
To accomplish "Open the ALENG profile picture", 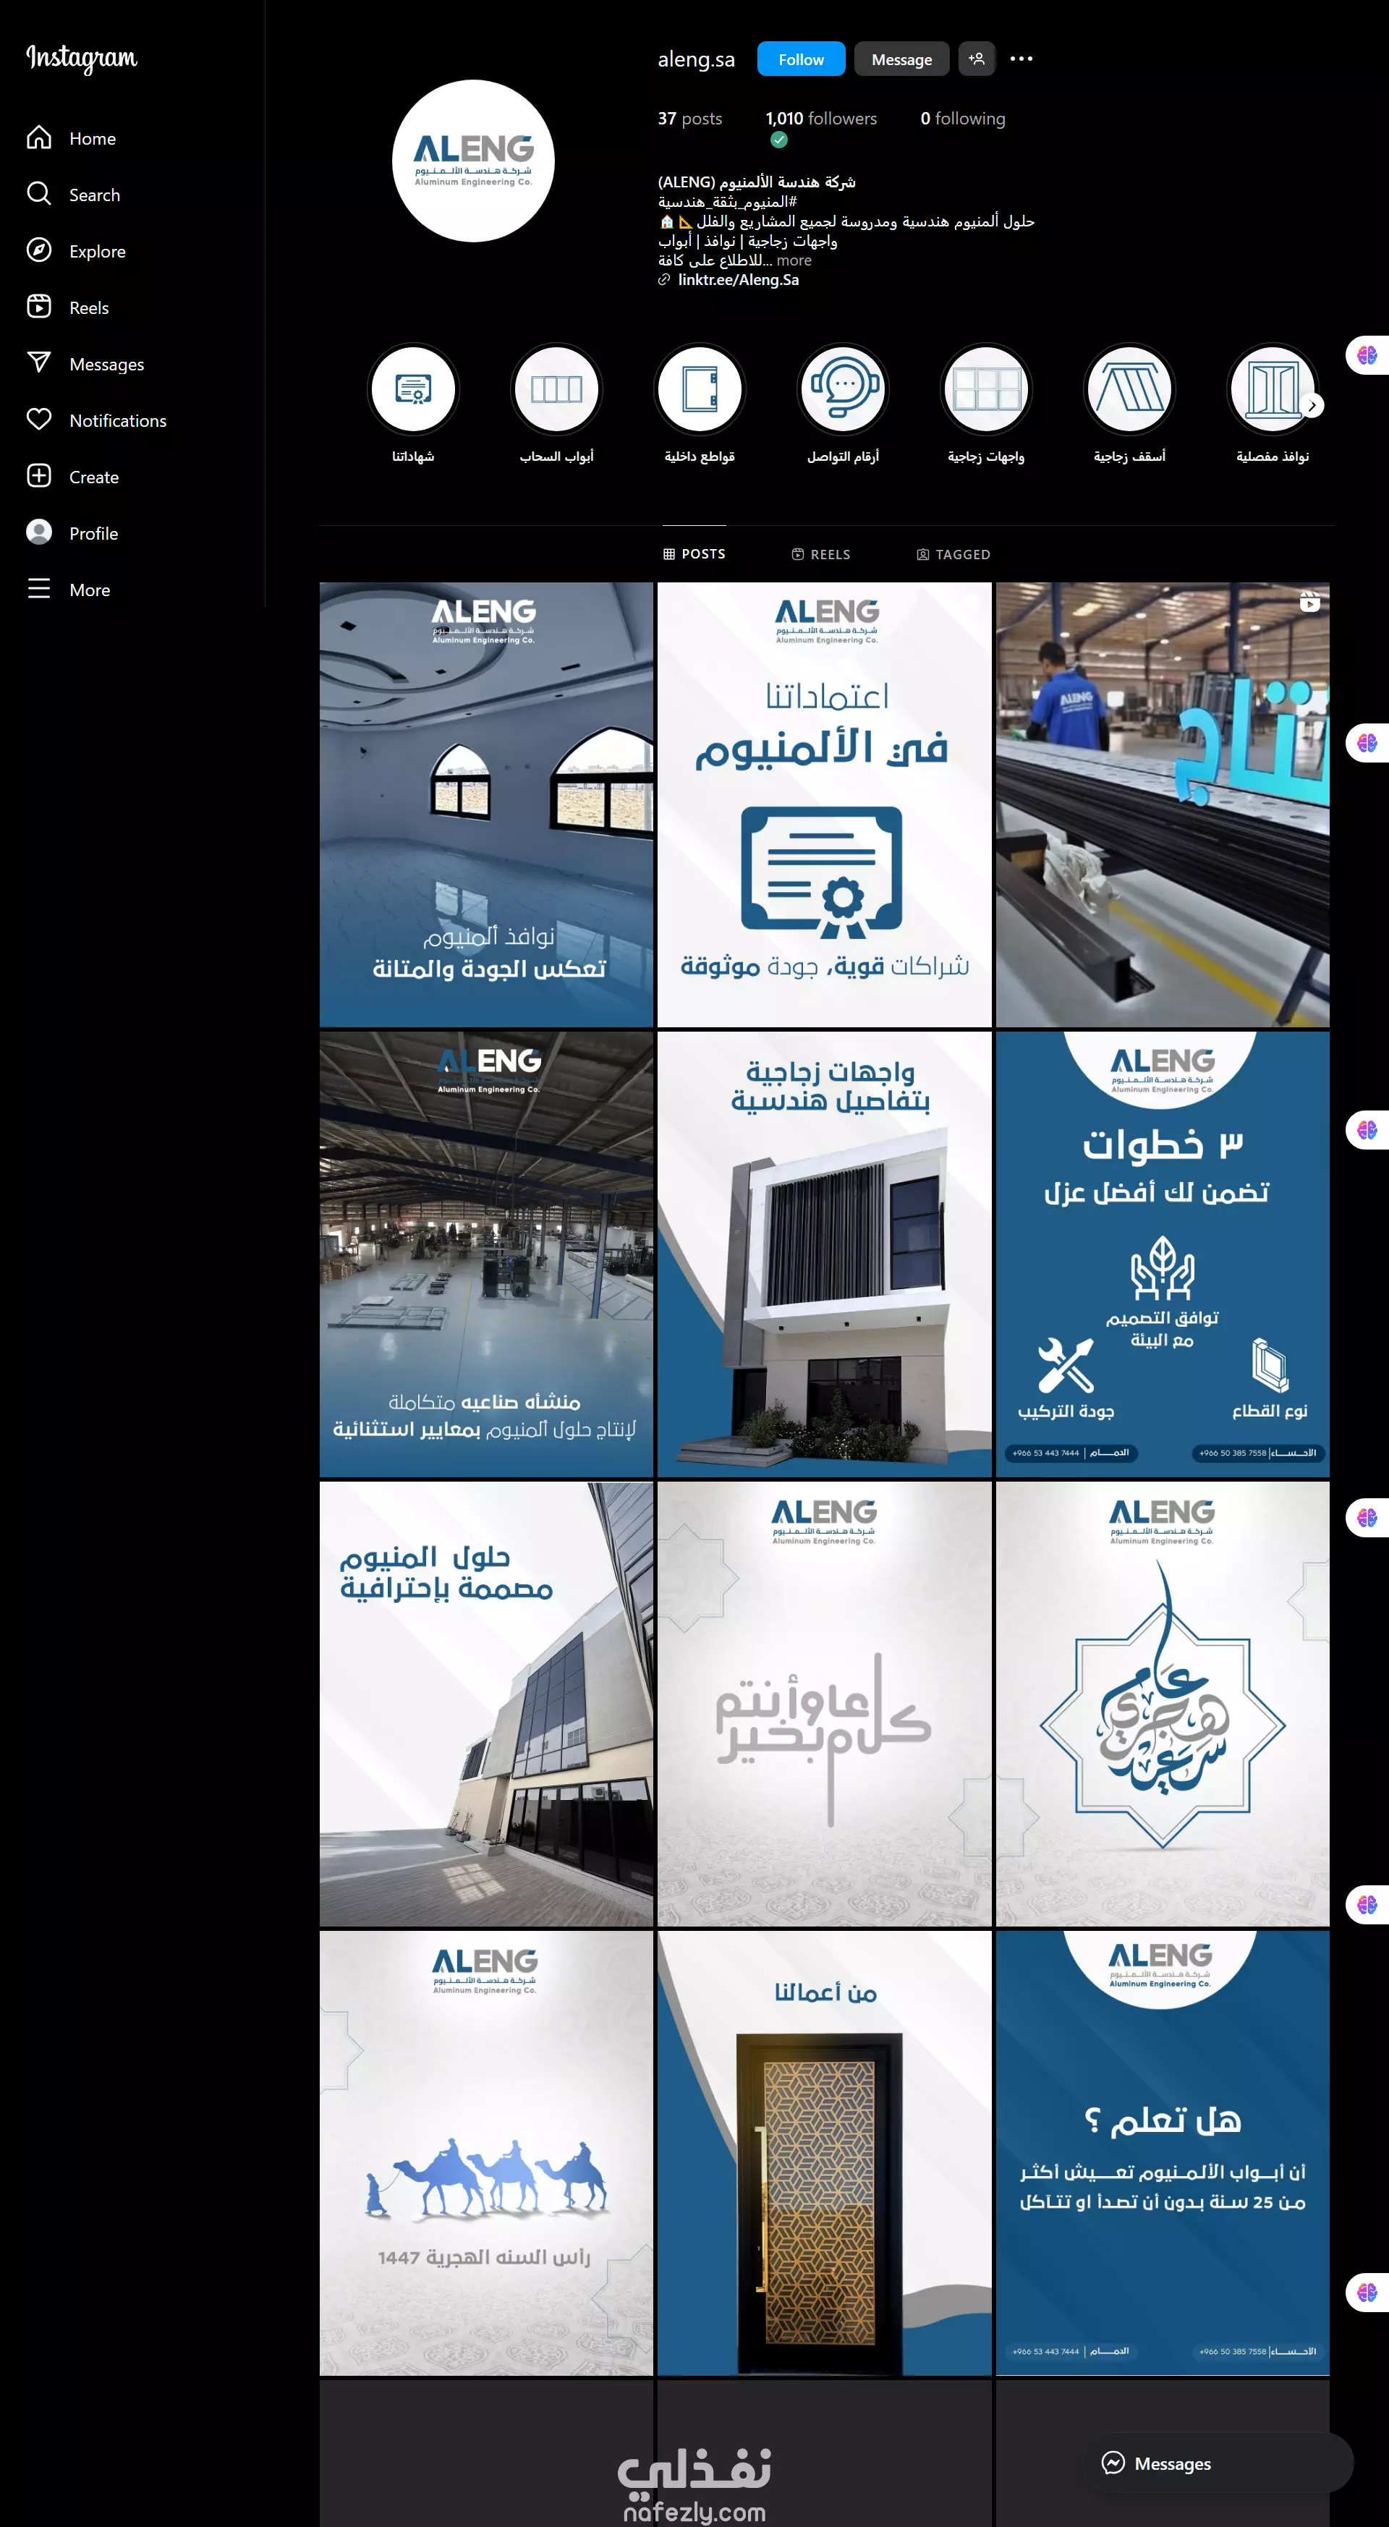I will click(473, 161).
